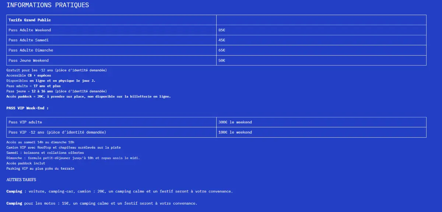The image size is (442, 212).
Task: Click the Parking VIP au plus près line
Action: tap(40, 169)
